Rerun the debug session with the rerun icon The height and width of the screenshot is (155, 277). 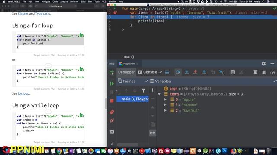point(112,73)
